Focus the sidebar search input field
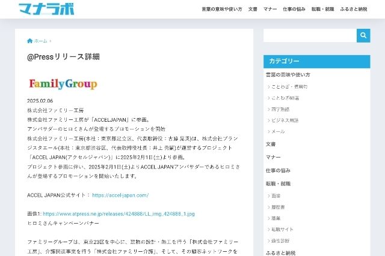This screenshot has height=256, width=385. tap(310, 35)
